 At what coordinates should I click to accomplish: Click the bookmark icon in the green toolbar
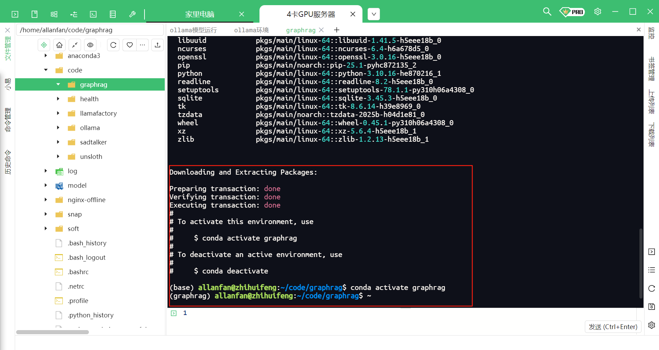[x=34, y=14]
